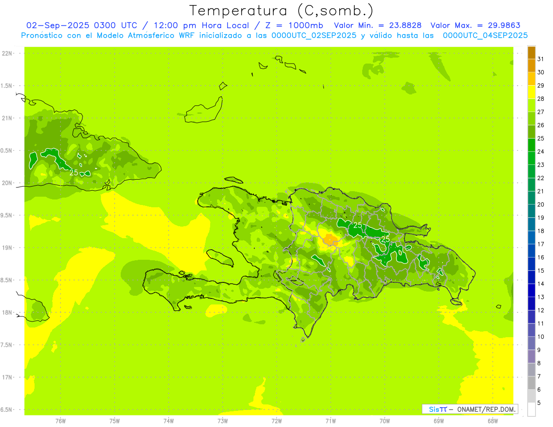
Task: Click the '69W' longitude axis label
Action: [439, 421]
